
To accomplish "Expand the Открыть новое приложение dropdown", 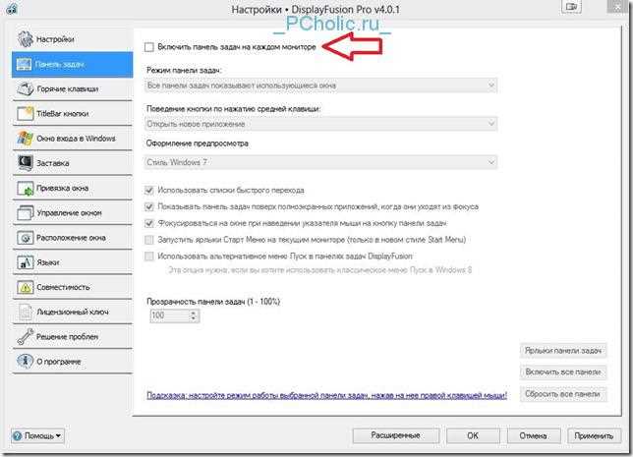I will coord(321,124).
